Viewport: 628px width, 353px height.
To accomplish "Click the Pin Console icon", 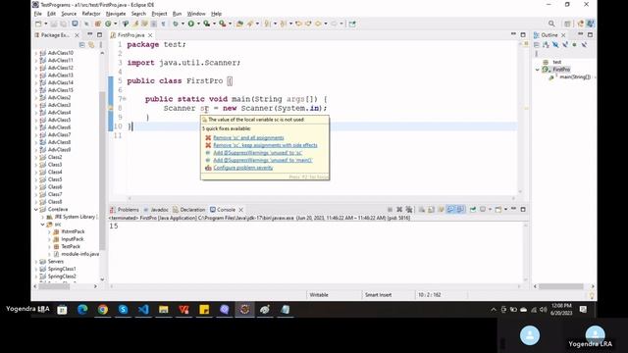I will [473, 210].
